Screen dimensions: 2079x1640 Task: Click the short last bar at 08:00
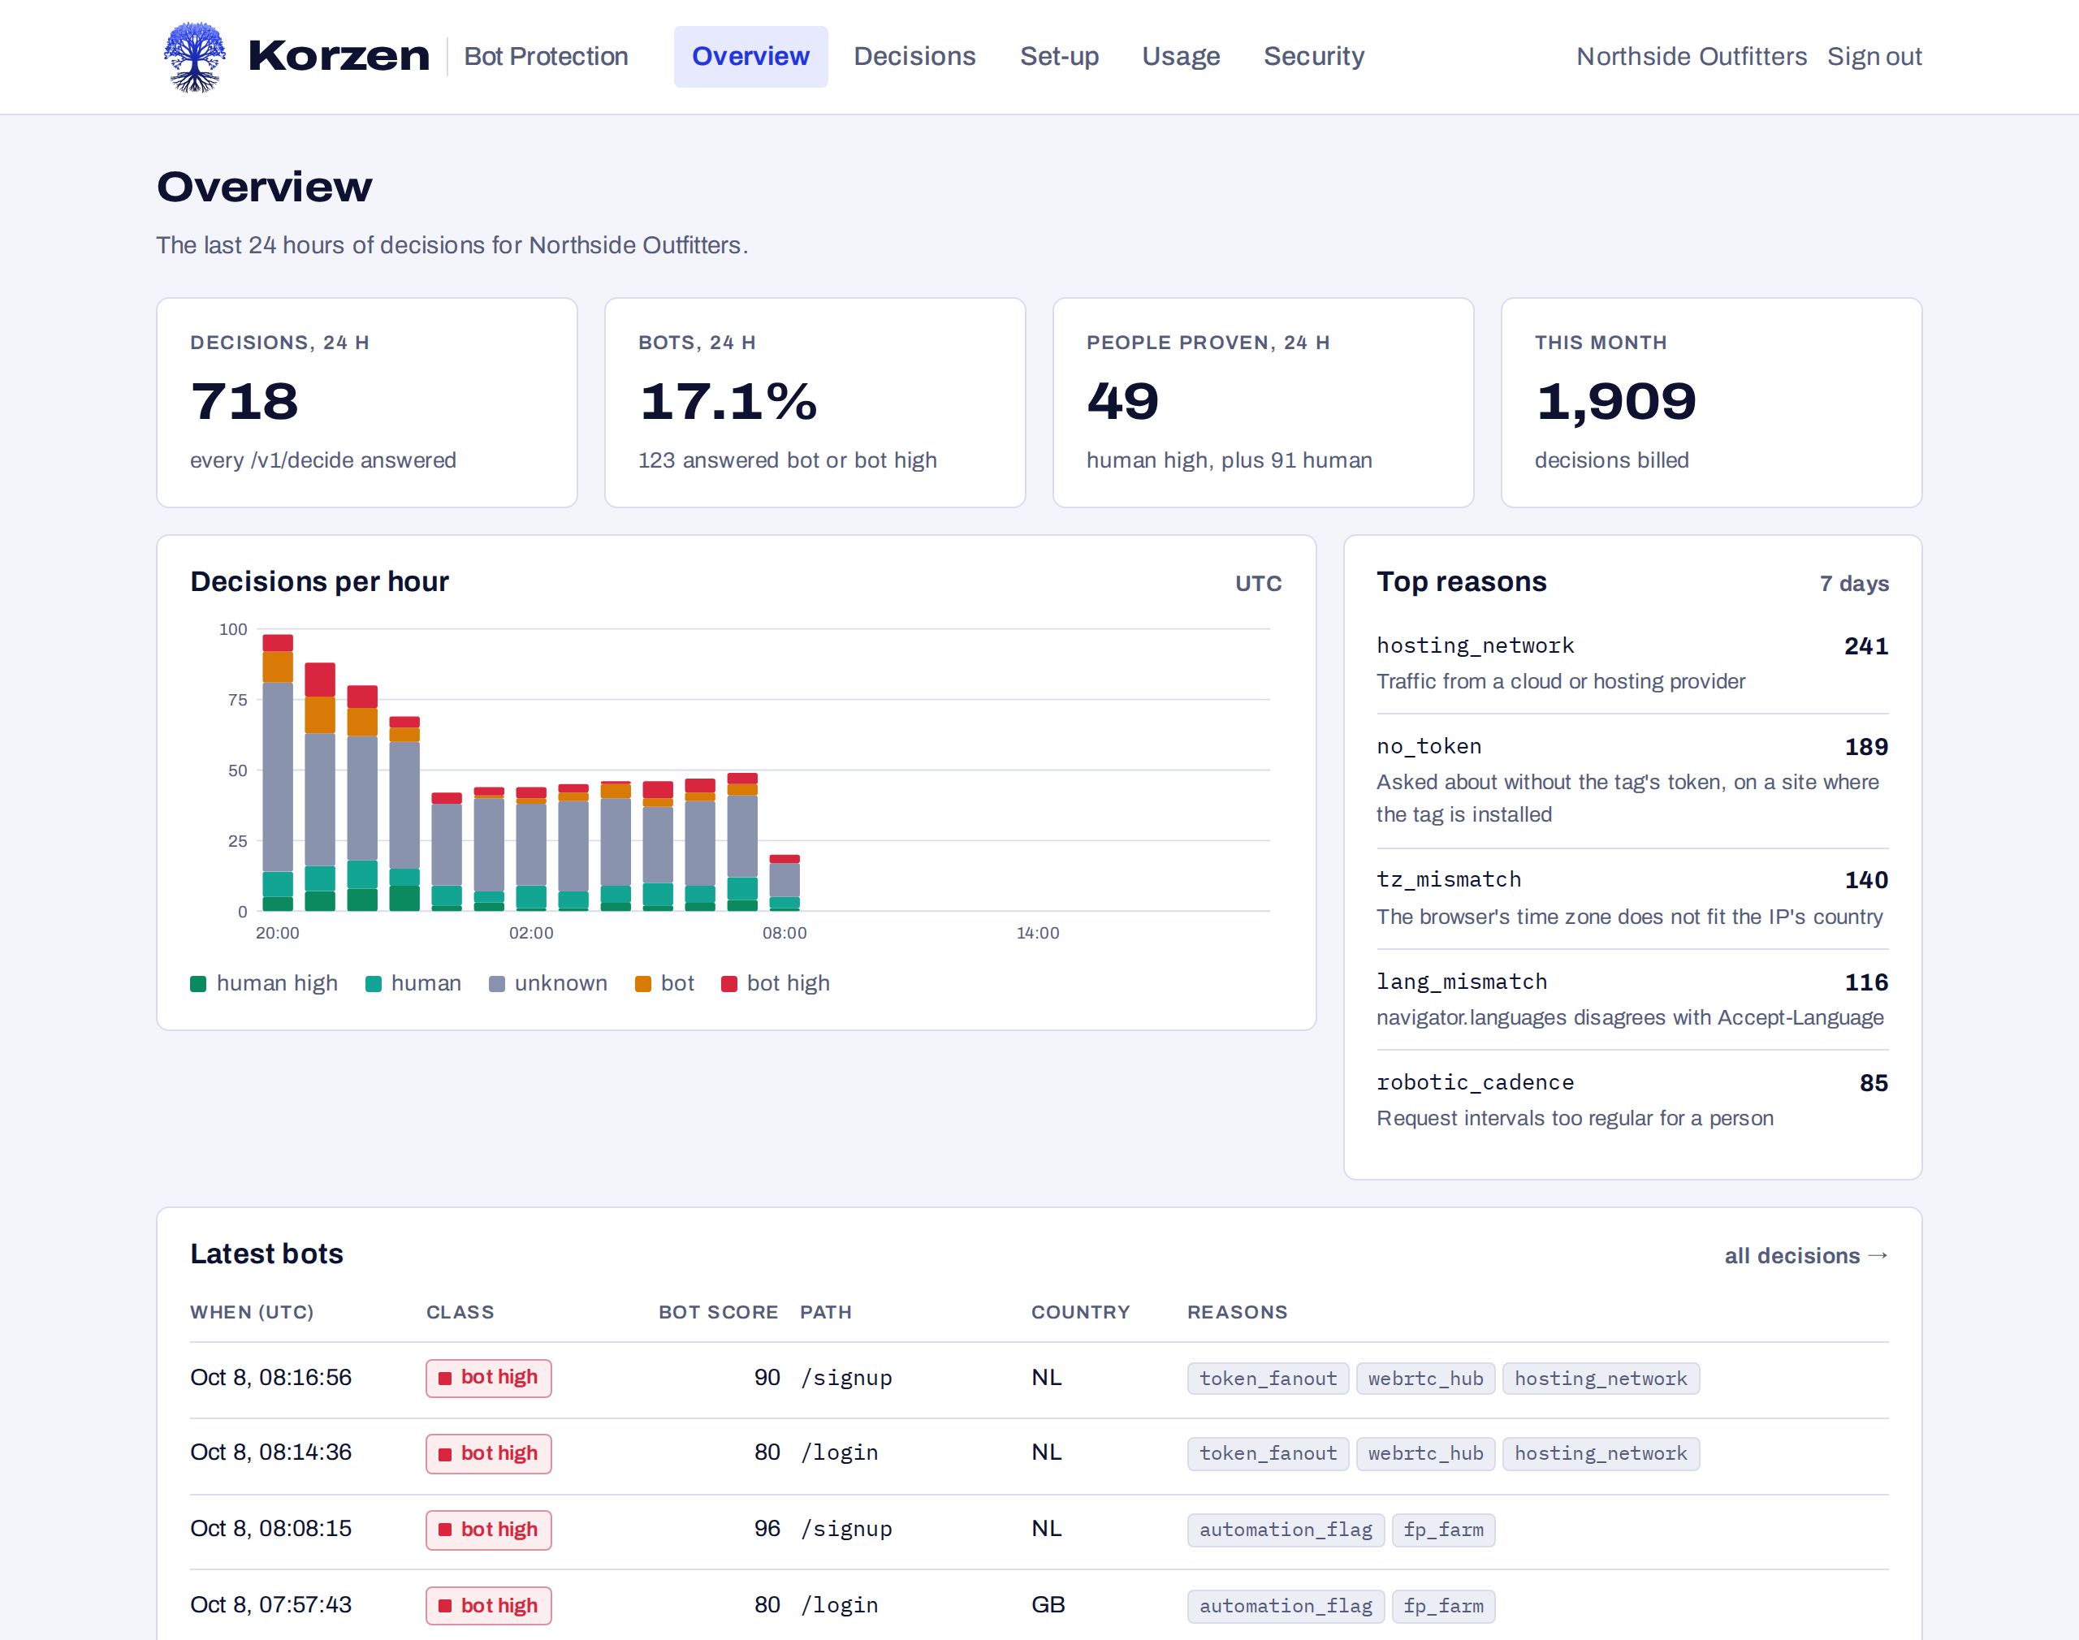click(x=784, y=883)
